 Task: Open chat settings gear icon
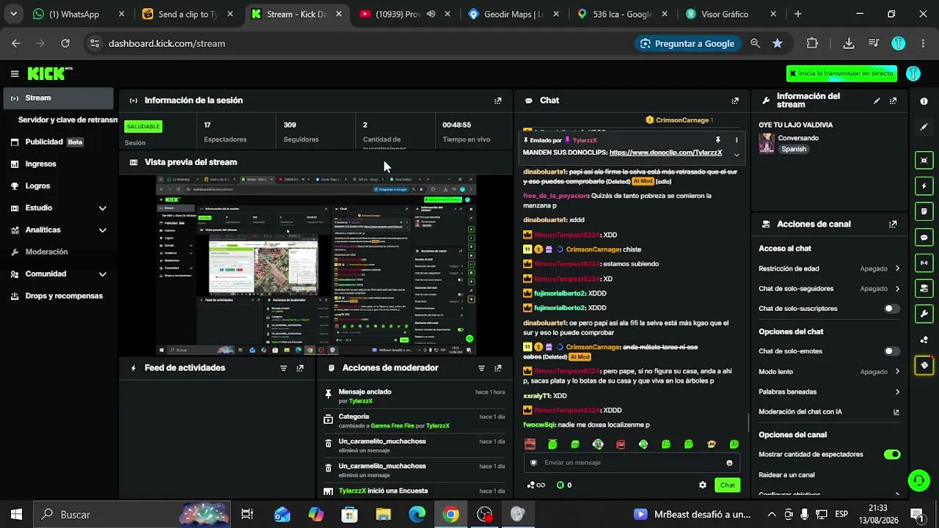tap(703, 485)
